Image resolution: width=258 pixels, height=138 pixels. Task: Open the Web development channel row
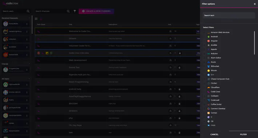point(117,60)
